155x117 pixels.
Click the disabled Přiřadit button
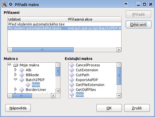click(138, 14)
